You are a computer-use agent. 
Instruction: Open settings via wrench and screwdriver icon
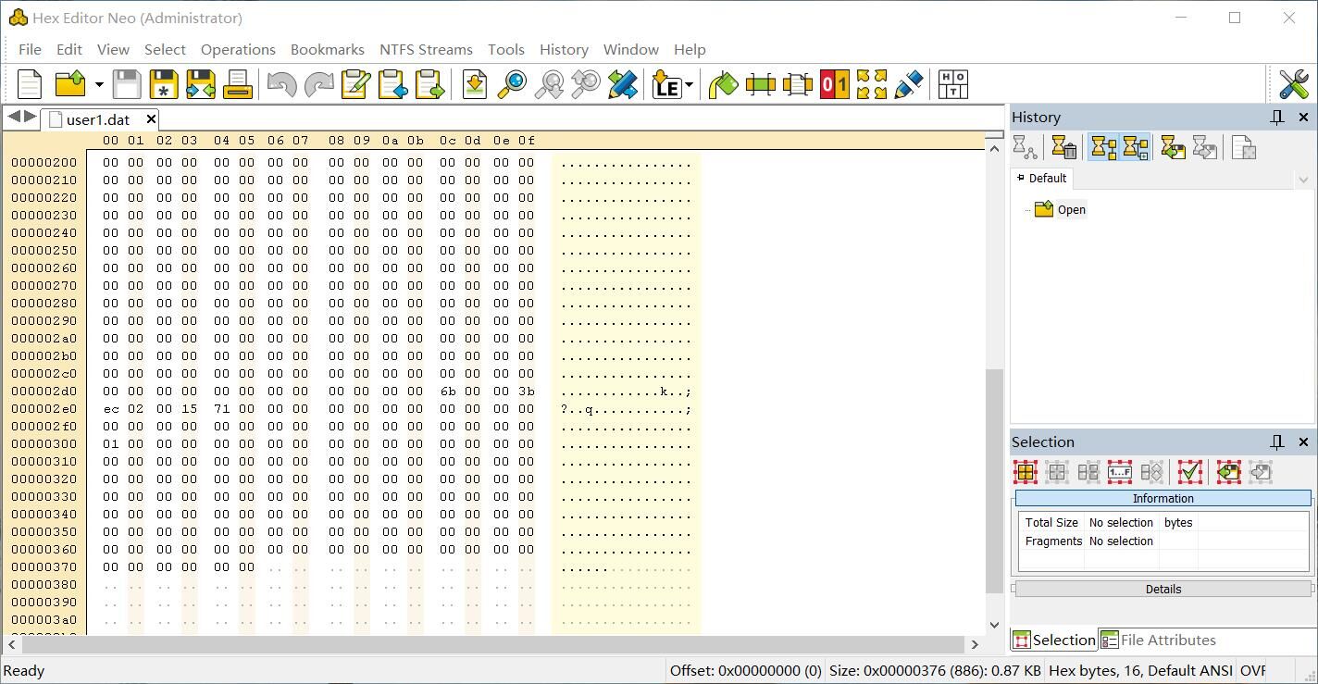click(x=1293, y=84)
